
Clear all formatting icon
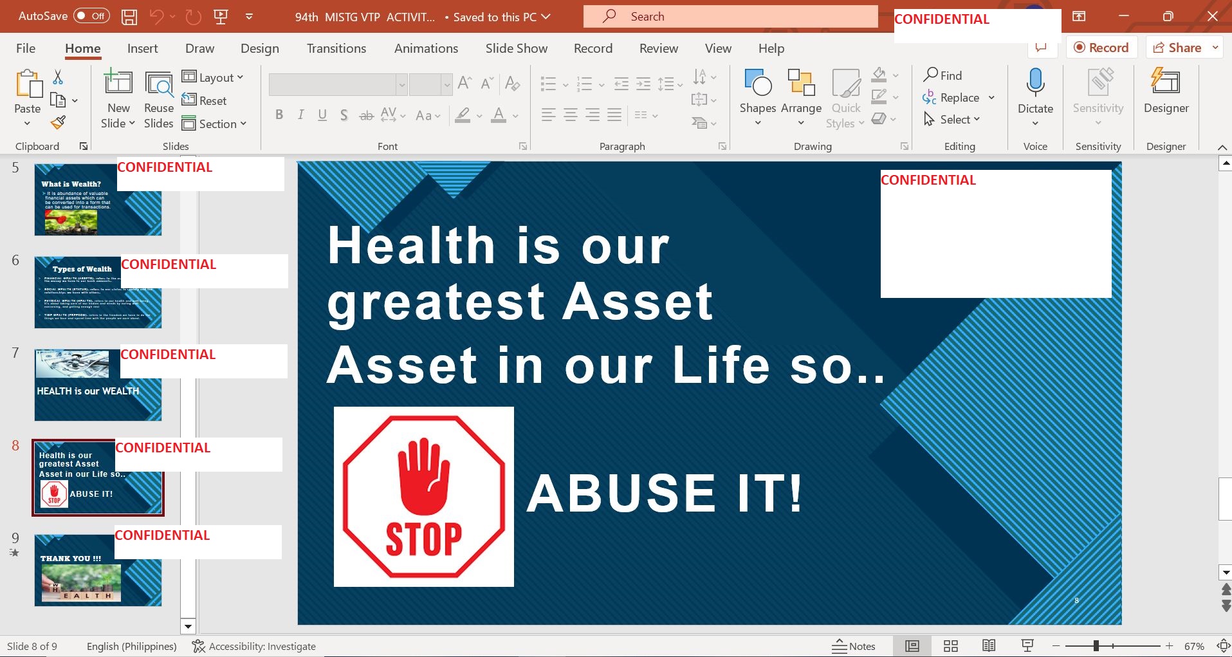513,83
